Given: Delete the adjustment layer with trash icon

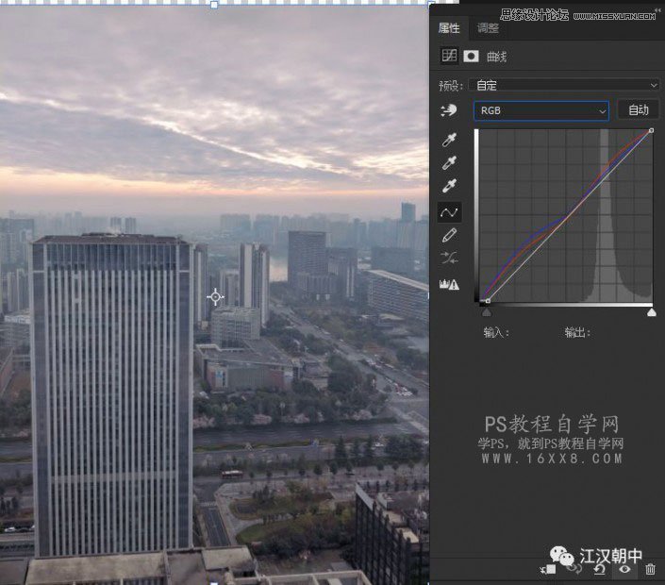Looking at the screenshot, I should coord(650,569).
